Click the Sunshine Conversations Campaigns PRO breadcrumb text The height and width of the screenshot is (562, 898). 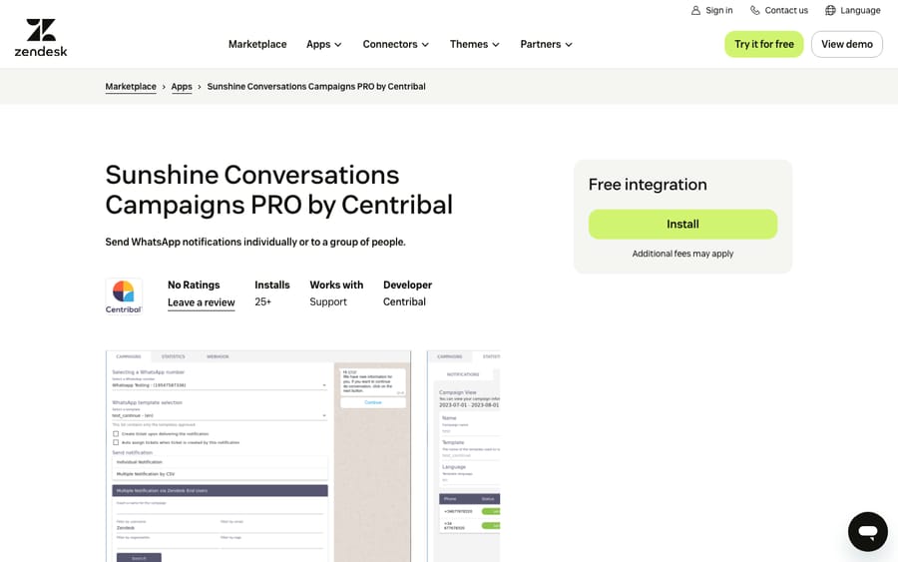[x=316, y=87]
